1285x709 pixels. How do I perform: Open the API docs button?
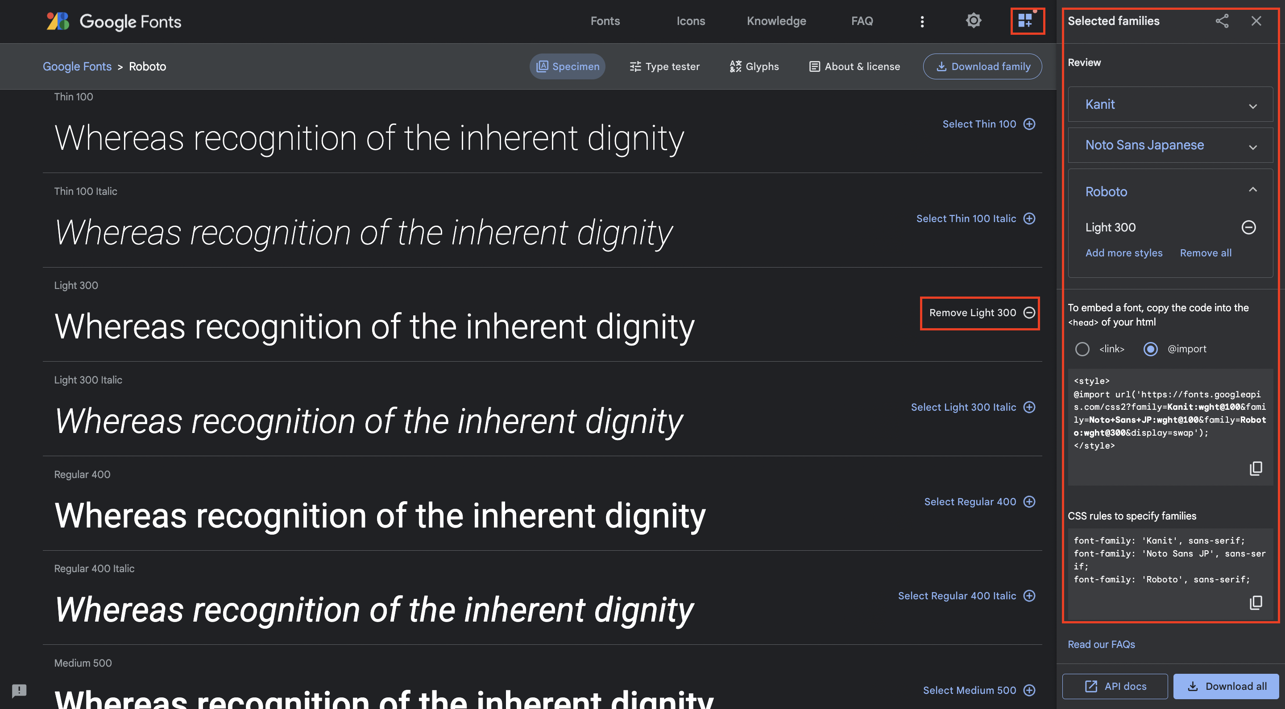point(1115,686)
